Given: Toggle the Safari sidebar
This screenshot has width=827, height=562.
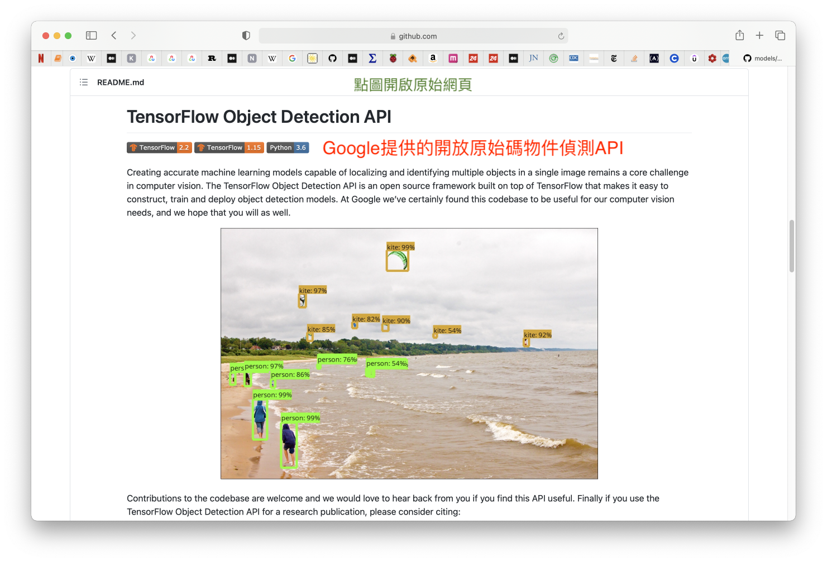Looking at the screenshot, I should [x=91, y=36].
